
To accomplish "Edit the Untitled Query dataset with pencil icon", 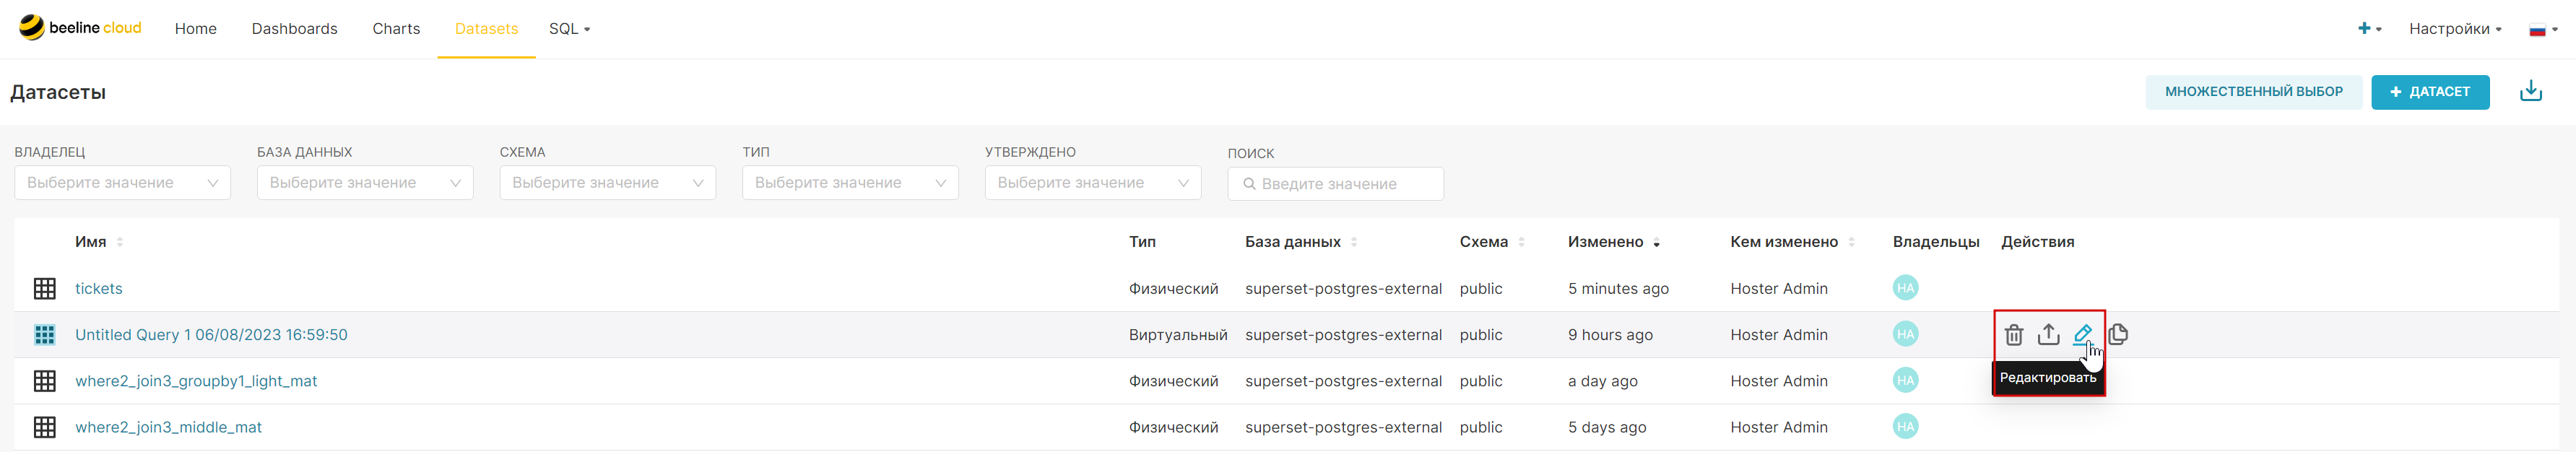I will point(2082,334).
